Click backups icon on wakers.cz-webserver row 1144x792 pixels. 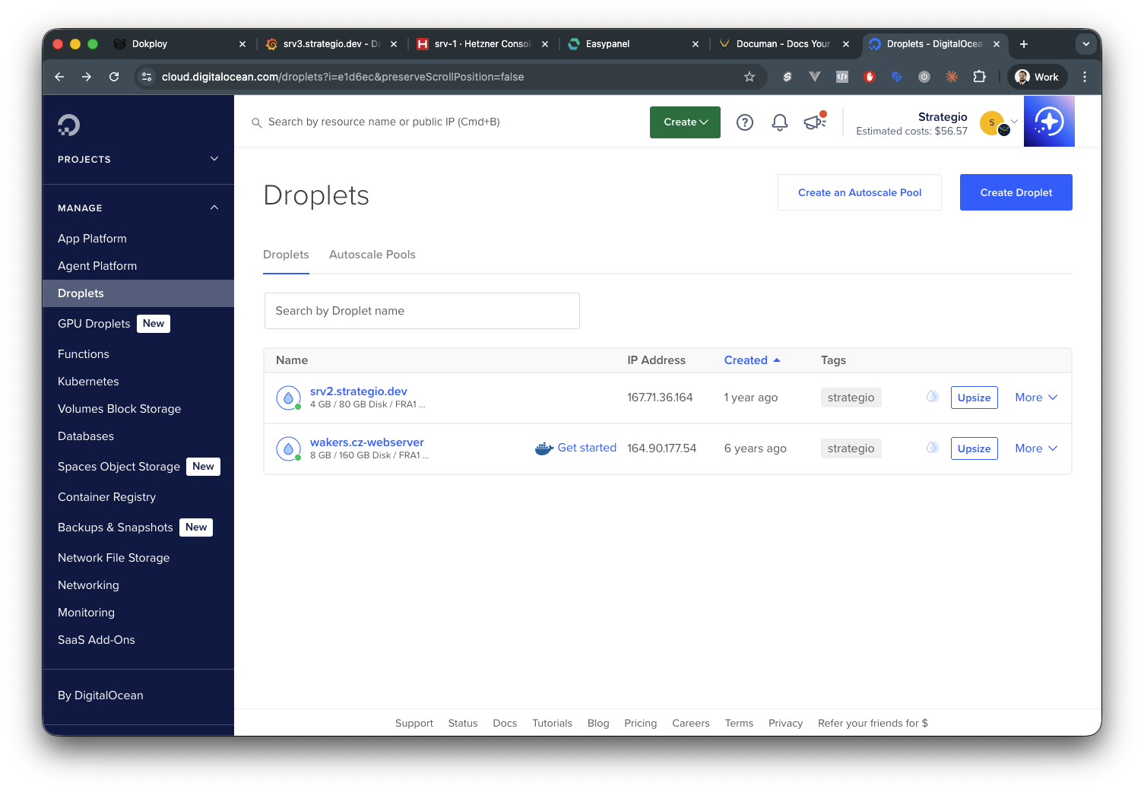coord(932,448)
